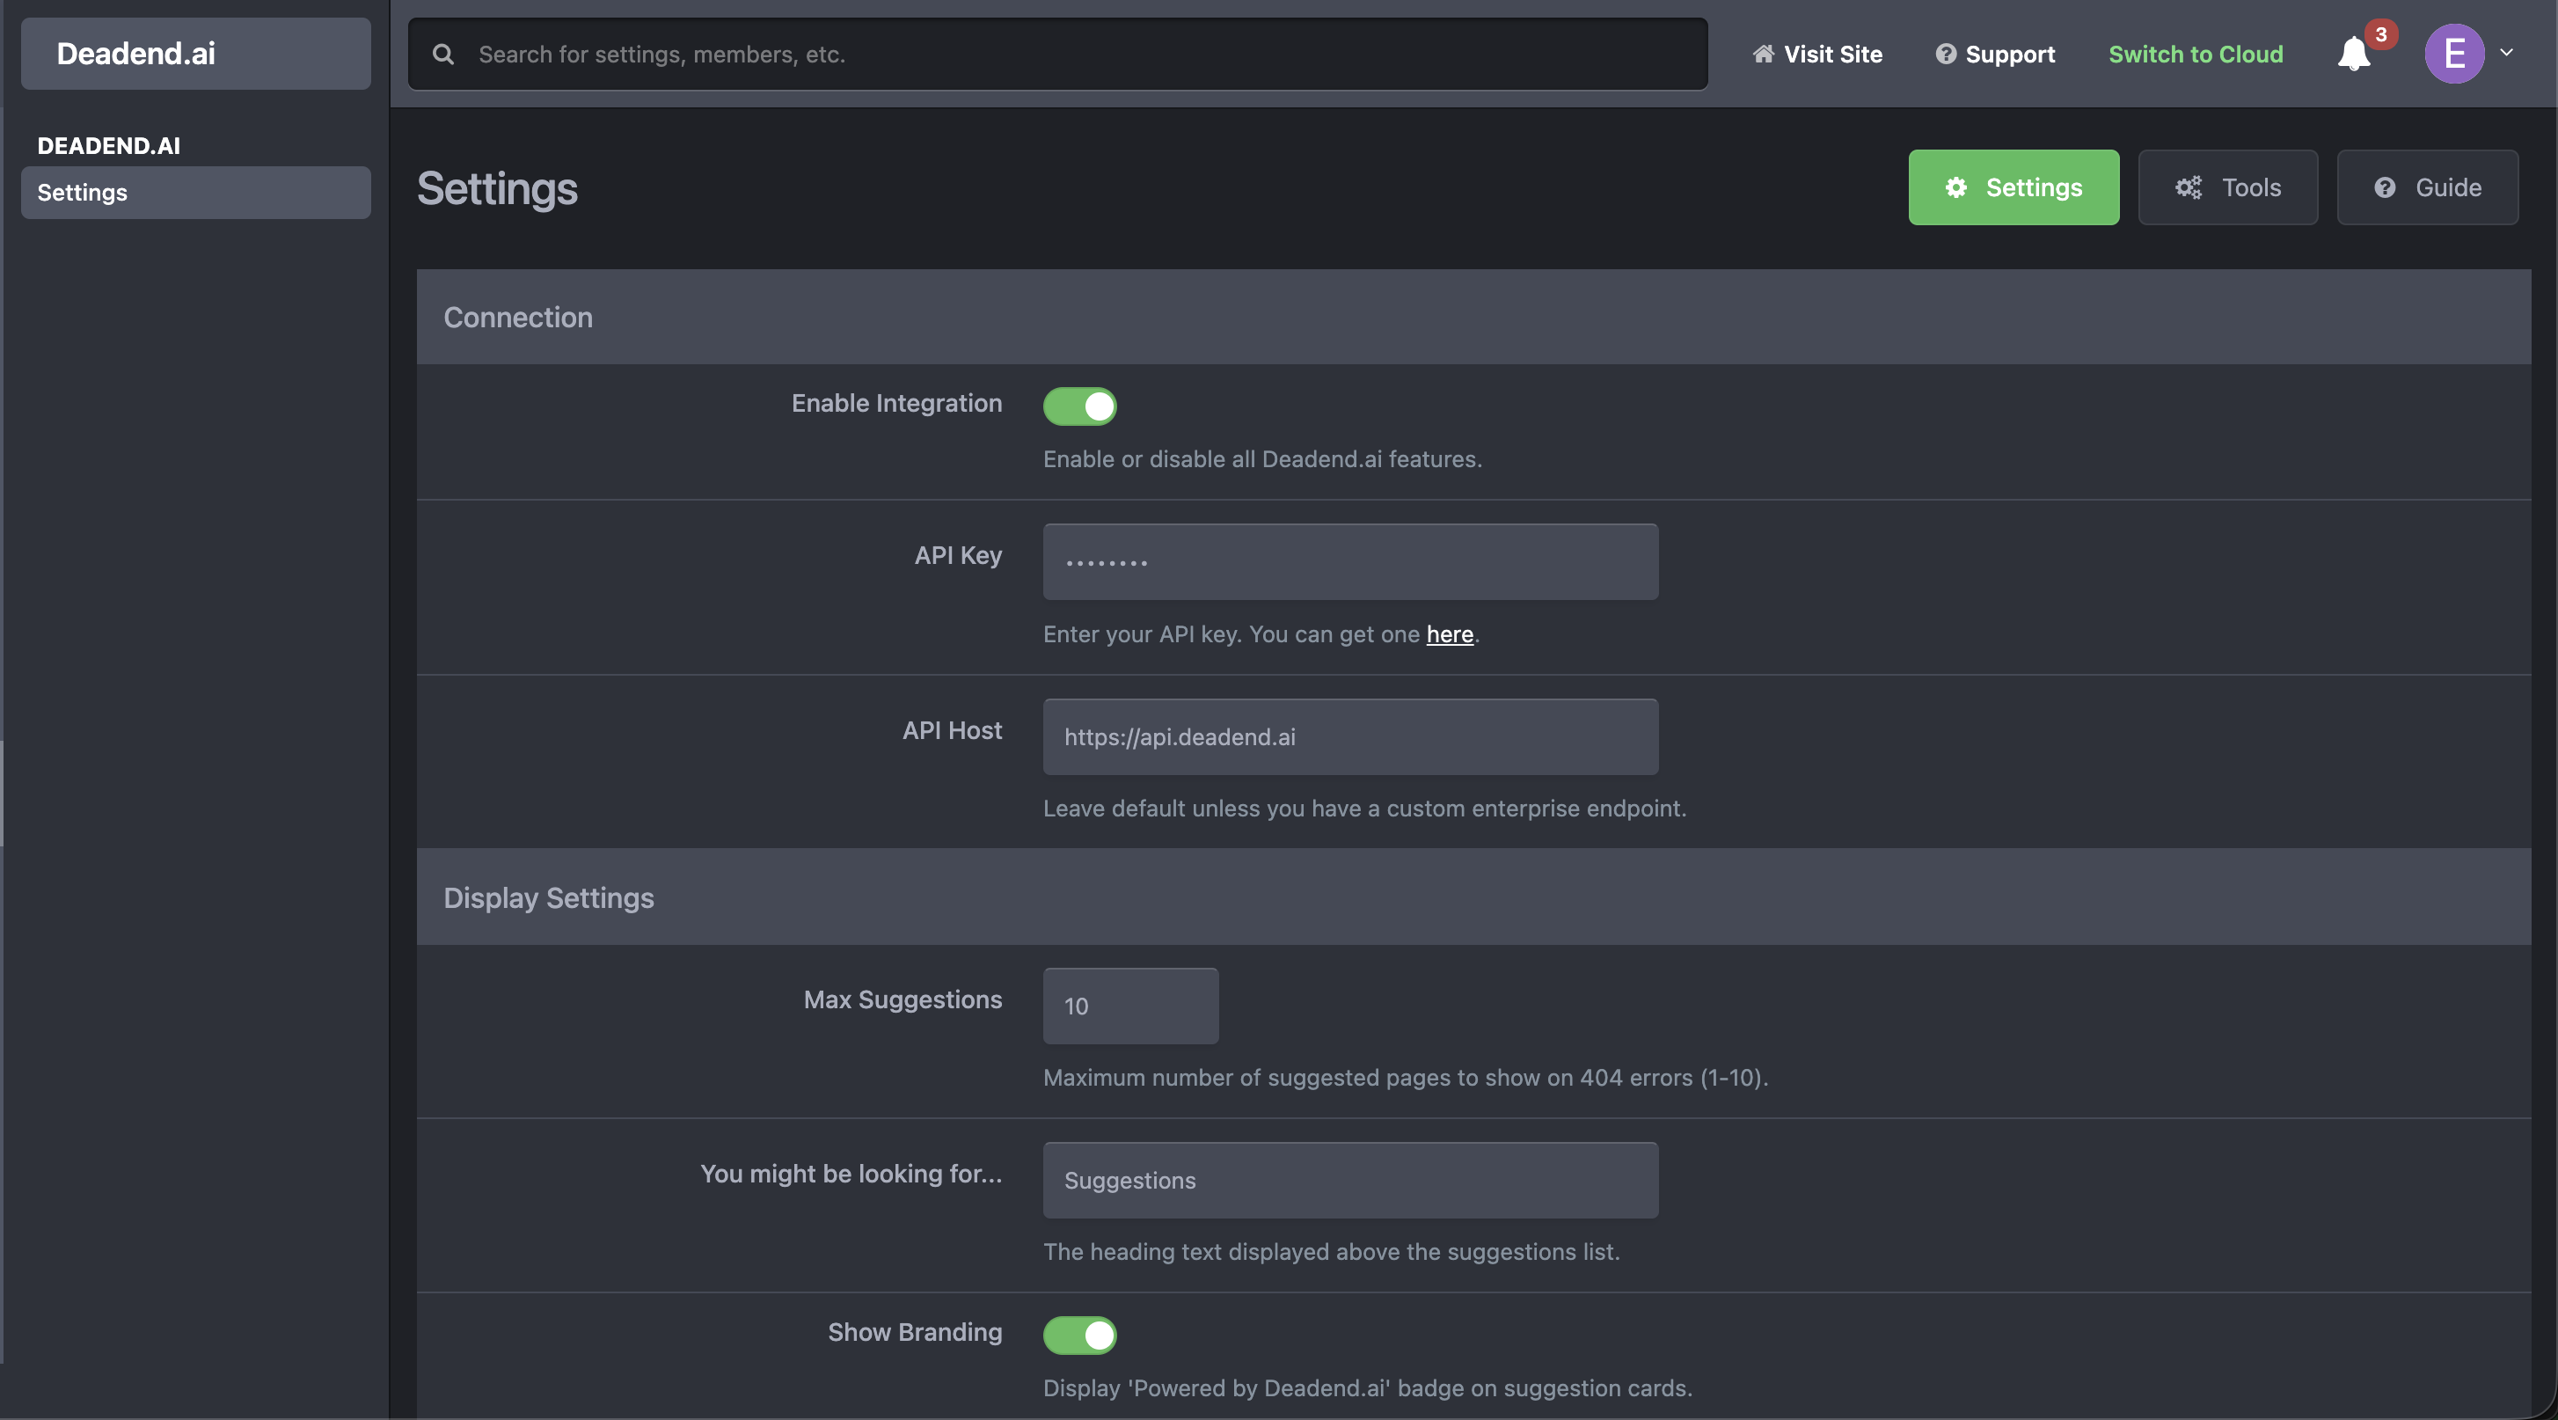Select the API Host field showing api.deadend.ai
2558x1420 pixels.
coord(1349,736)
